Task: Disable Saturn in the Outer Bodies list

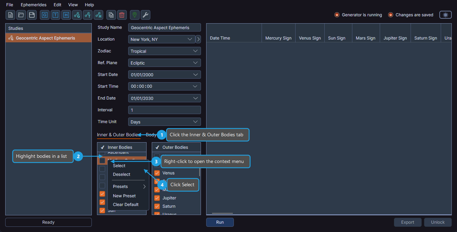Action: coord(157,206)
